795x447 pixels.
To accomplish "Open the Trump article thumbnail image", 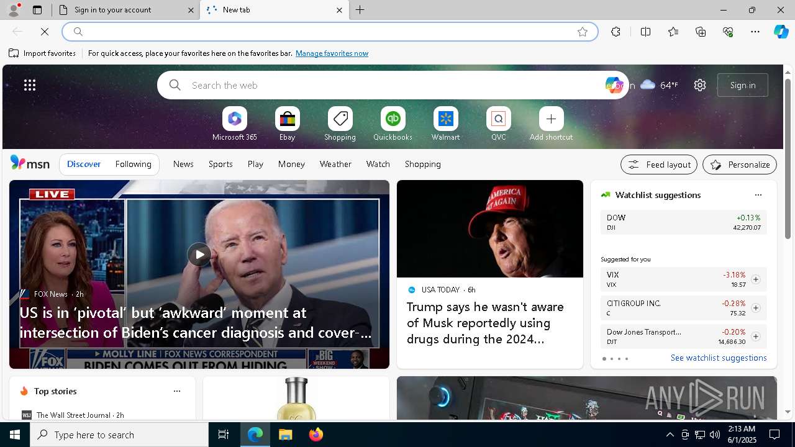I will [490, 229].
